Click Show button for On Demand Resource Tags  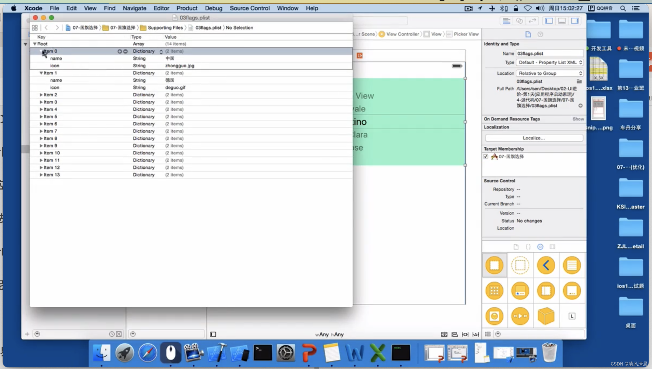click(578, 119)
